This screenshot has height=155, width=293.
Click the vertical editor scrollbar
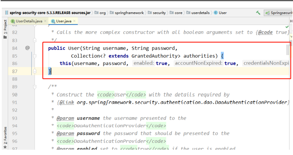(x=288, y=50)
